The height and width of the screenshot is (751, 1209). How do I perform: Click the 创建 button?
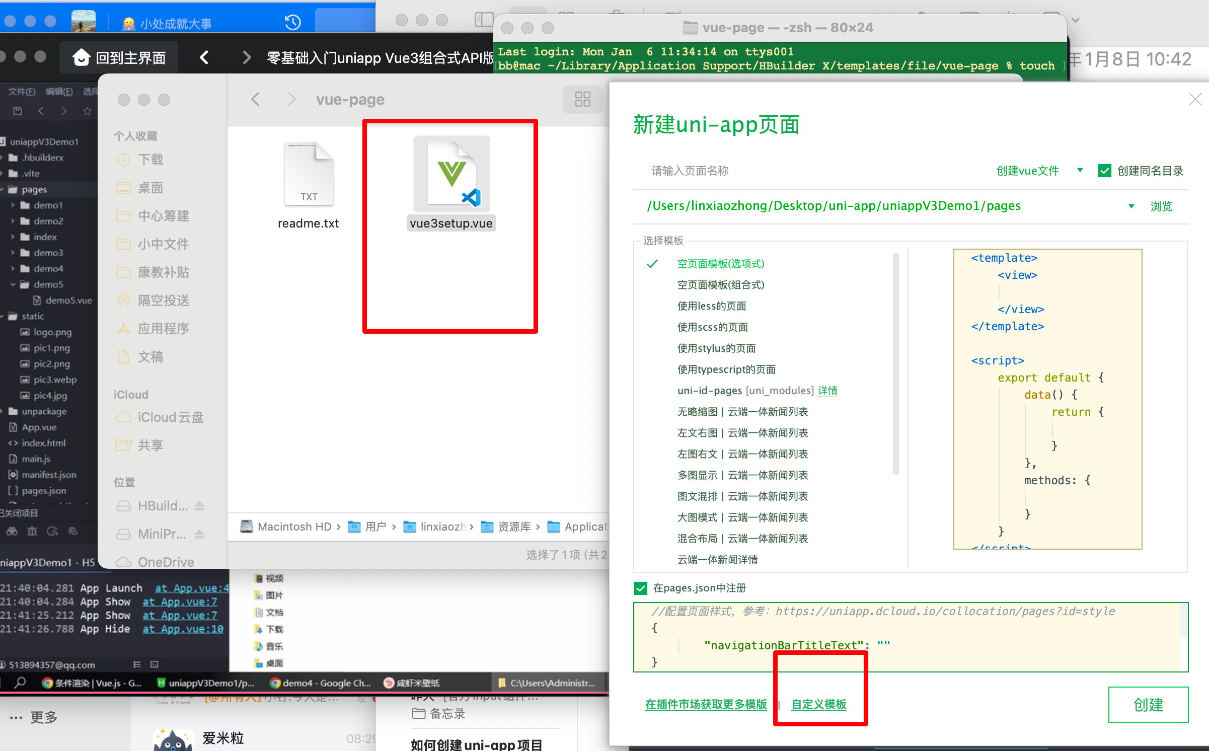pos(1148,704)
